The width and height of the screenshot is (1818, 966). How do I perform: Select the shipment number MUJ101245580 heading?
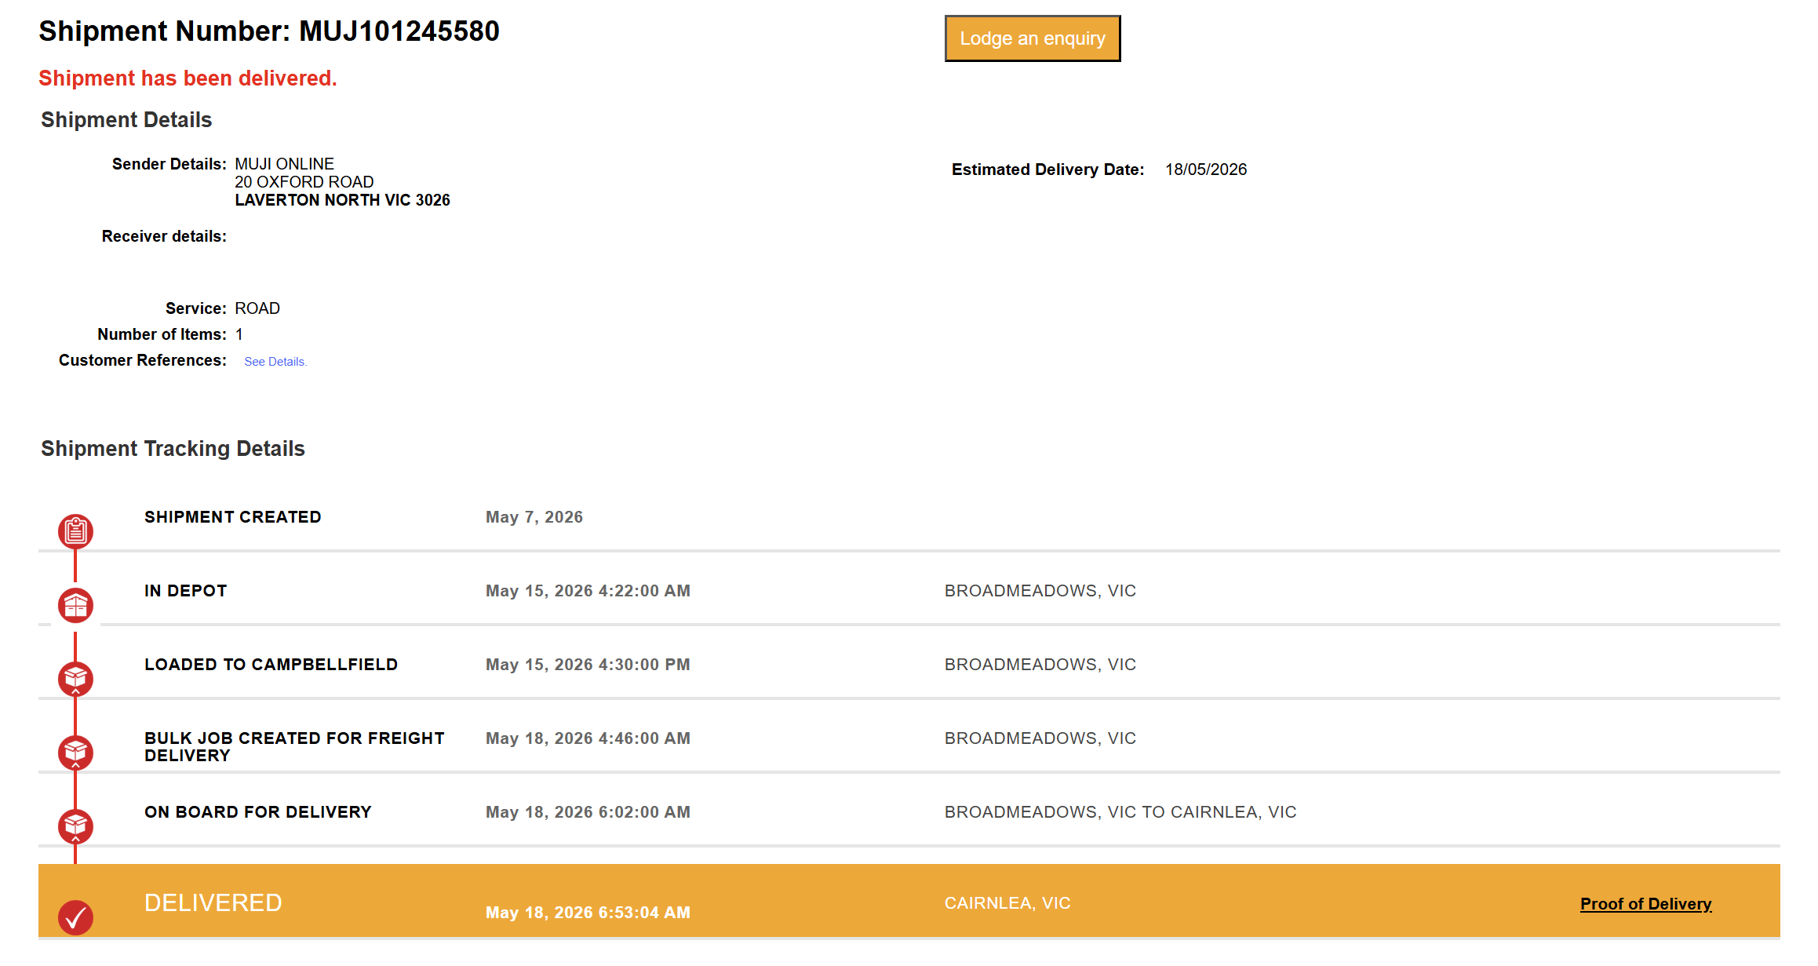[x=269, y=31]
